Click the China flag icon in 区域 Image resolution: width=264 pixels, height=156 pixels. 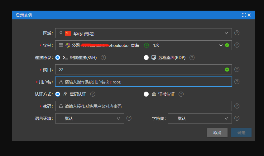pos(68,33)
